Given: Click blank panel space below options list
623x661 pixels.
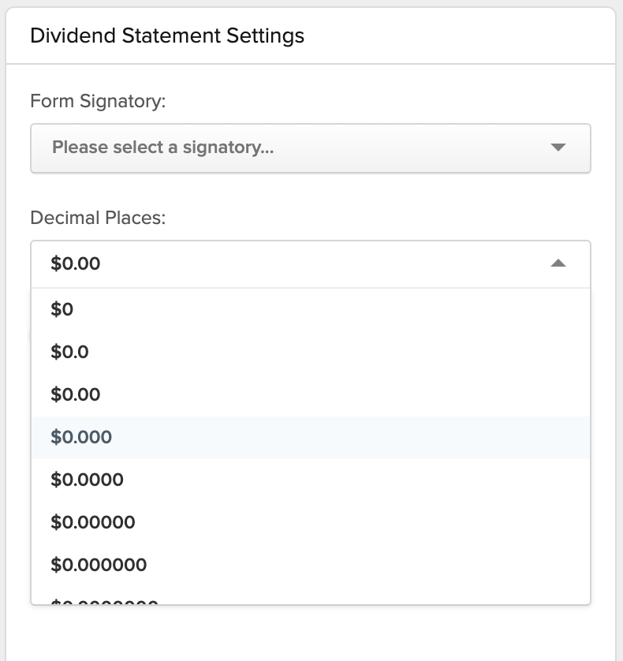Looking at the screenshot, I should pyautogui.click(x=311, y=633).
